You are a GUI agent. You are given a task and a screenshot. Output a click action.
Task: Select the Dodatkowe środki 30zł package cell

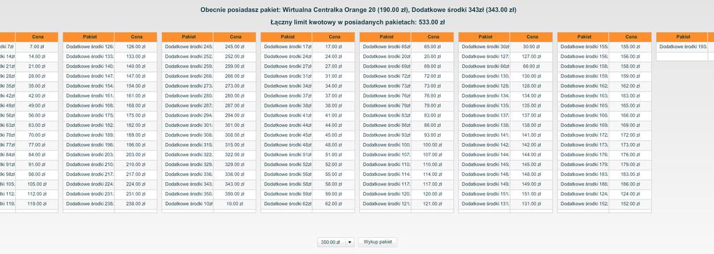click(x=484, y=47)
